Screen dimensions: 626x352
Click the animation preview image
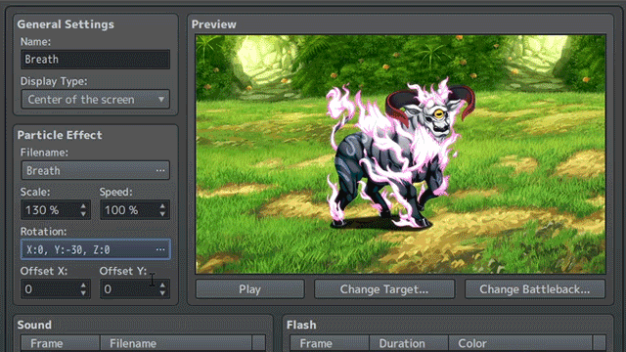click(x=400, y=154)
